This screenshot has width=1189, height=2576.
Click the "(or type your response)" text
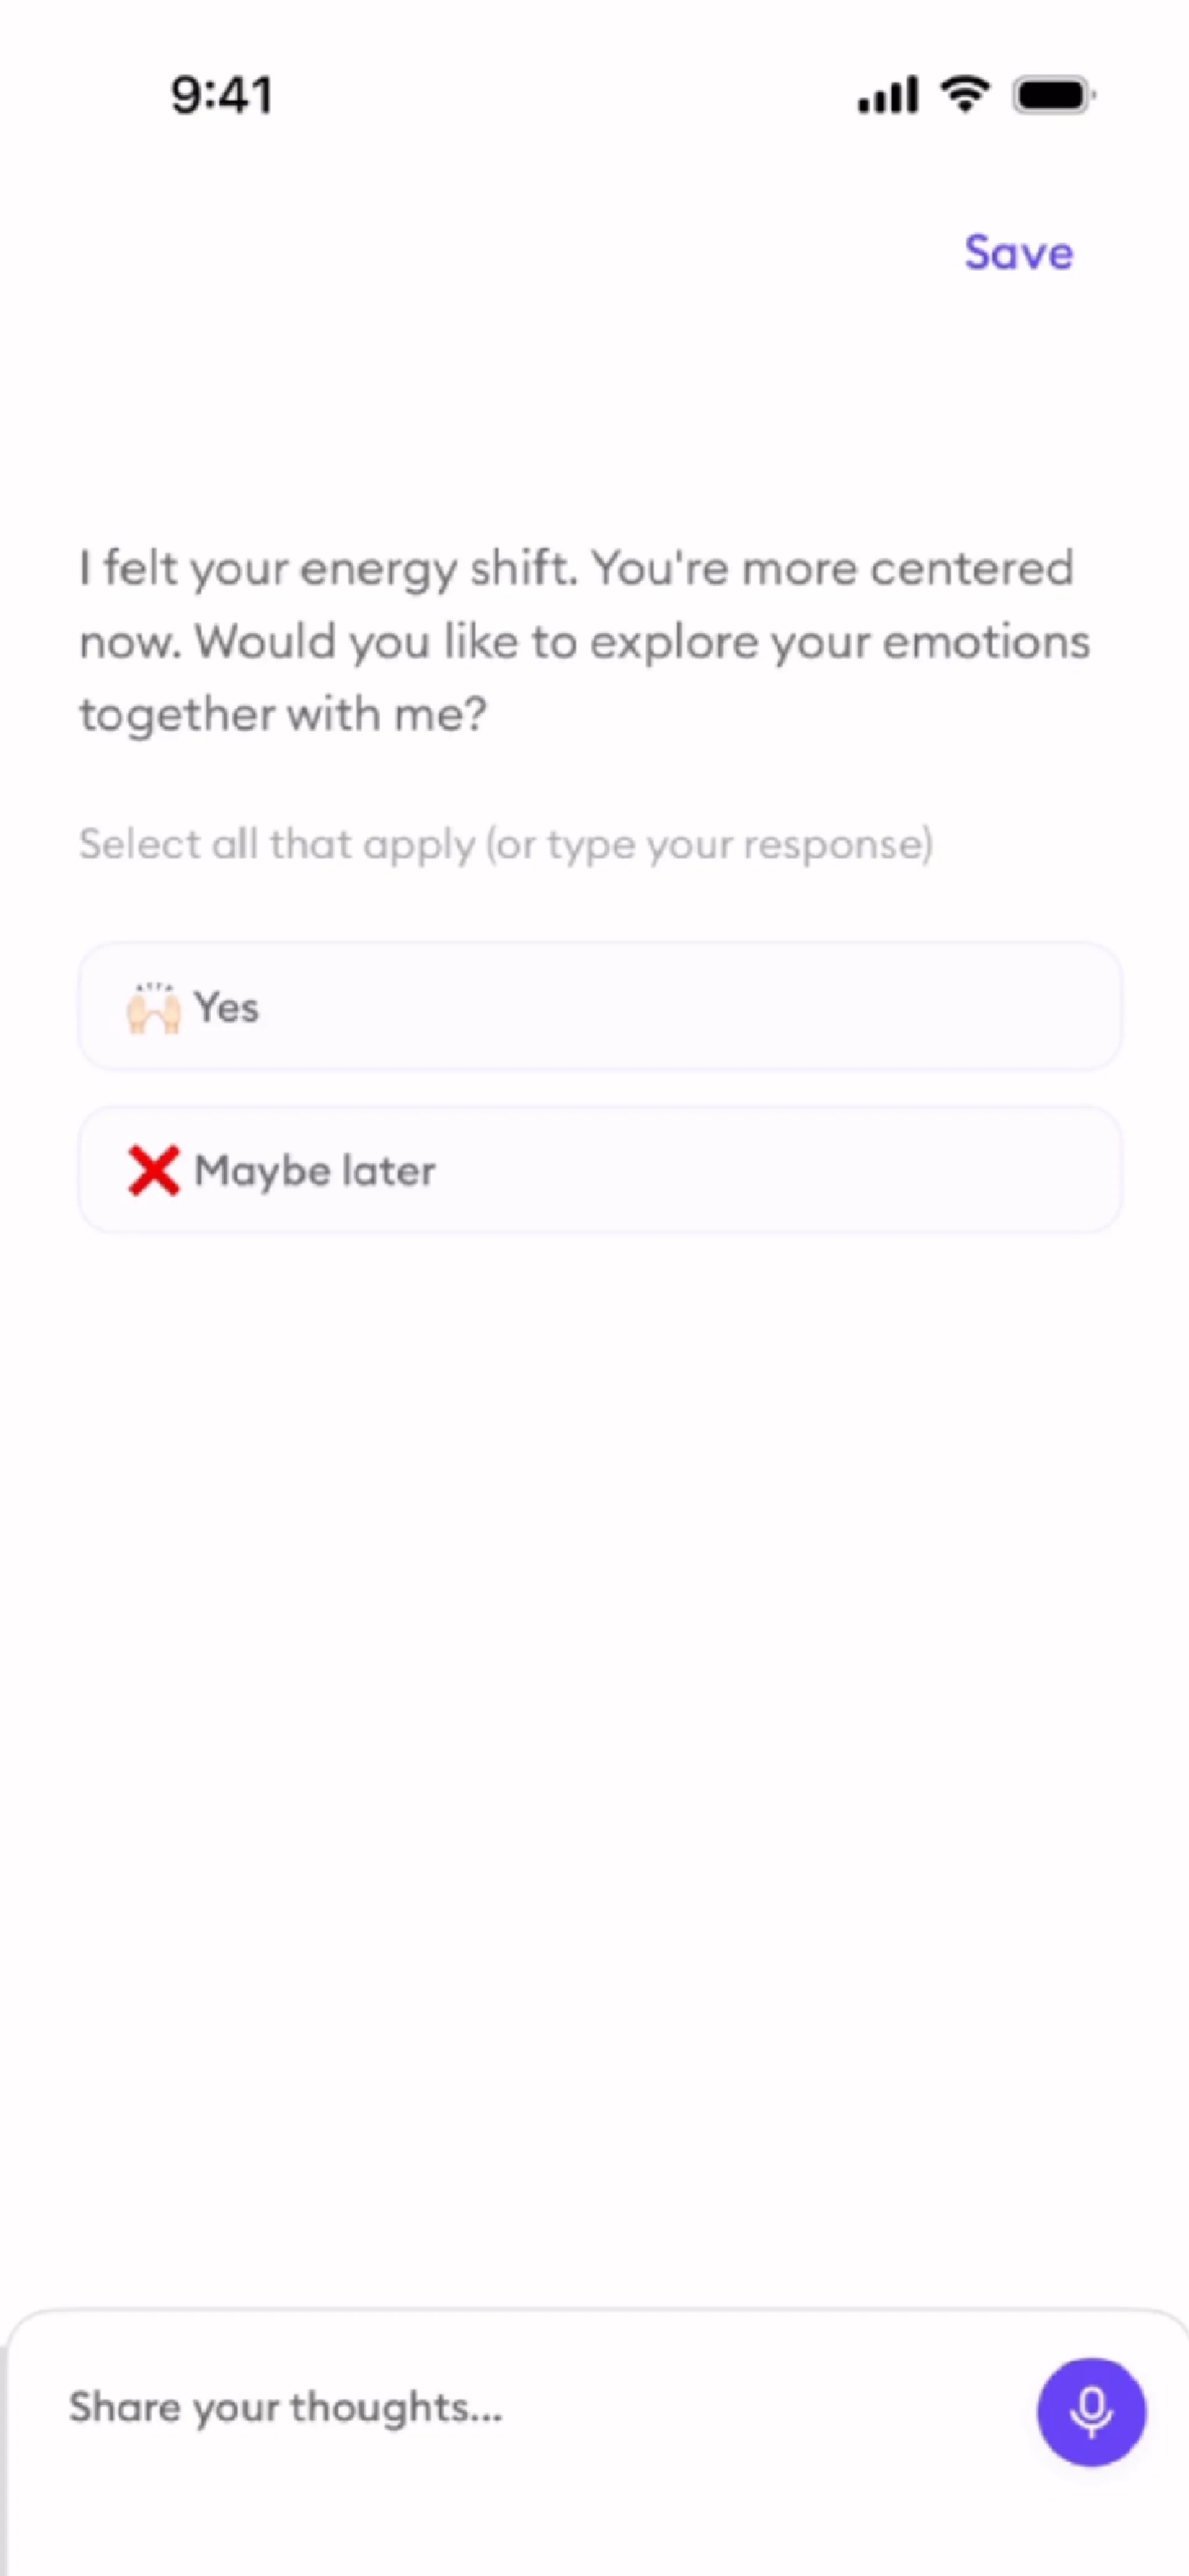pos(709,844)
